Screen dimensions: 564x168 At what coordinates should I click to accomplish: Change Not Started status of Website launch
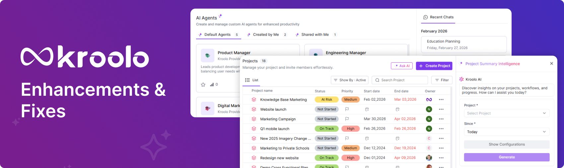click(x=327, y=109)
